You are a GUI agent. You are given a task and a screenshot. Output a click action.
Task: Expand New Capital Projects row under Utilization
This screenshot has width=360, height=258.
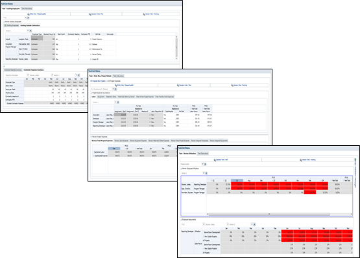click(204, 237)
